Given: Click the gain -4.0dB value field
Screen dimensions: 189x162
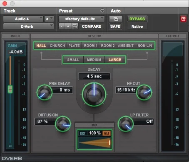Looking at the screenshot, I should click(16, 52).
